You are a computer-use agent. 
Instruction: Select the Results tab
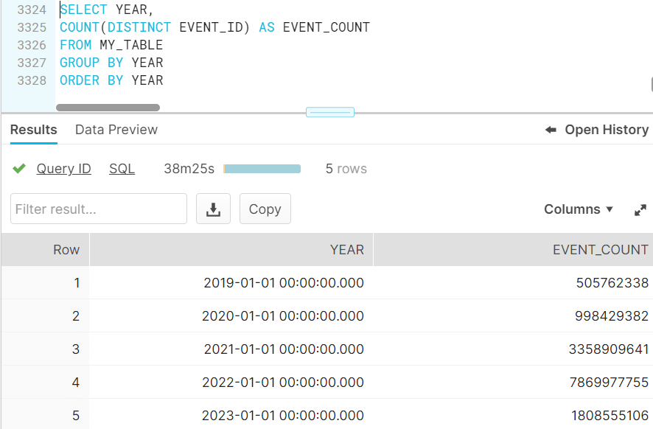[x=33, y=130]
